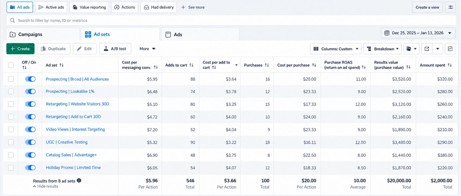Viewport: 461px width, 196px height.
Task: Click the info icon beside Results from 8 ad sets
Action: click(79, 180)
